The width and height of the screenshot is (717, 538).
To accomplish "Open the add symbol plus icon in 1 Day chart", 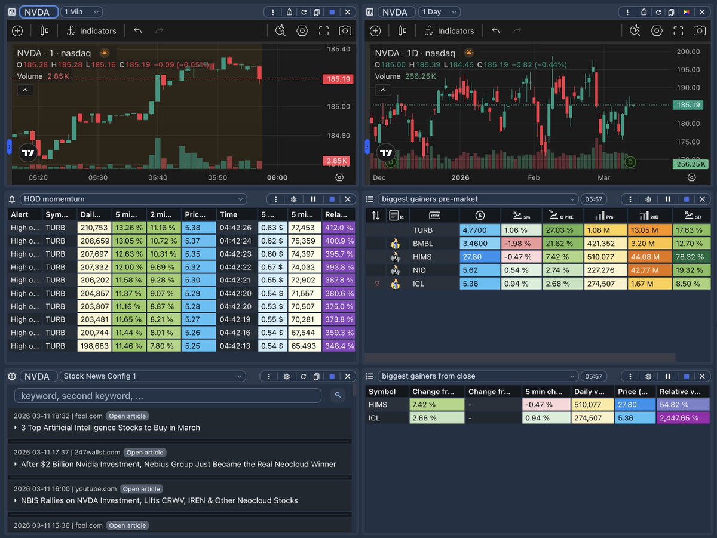I will pos(375,31).
